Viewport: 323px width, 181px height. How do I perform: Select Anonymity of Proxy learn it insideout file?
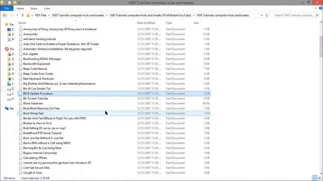click(60, 29)
